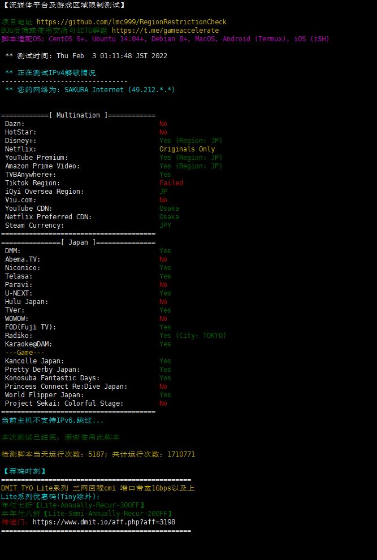Screen dimensions: 377x560
Task: Click the 'DMIT TYO Lite' promotion line
Action: 98,488
